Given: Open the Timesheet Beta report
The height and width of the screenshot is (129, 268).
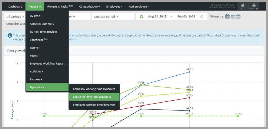Looking at the screenshot, I should coord(47,40).
